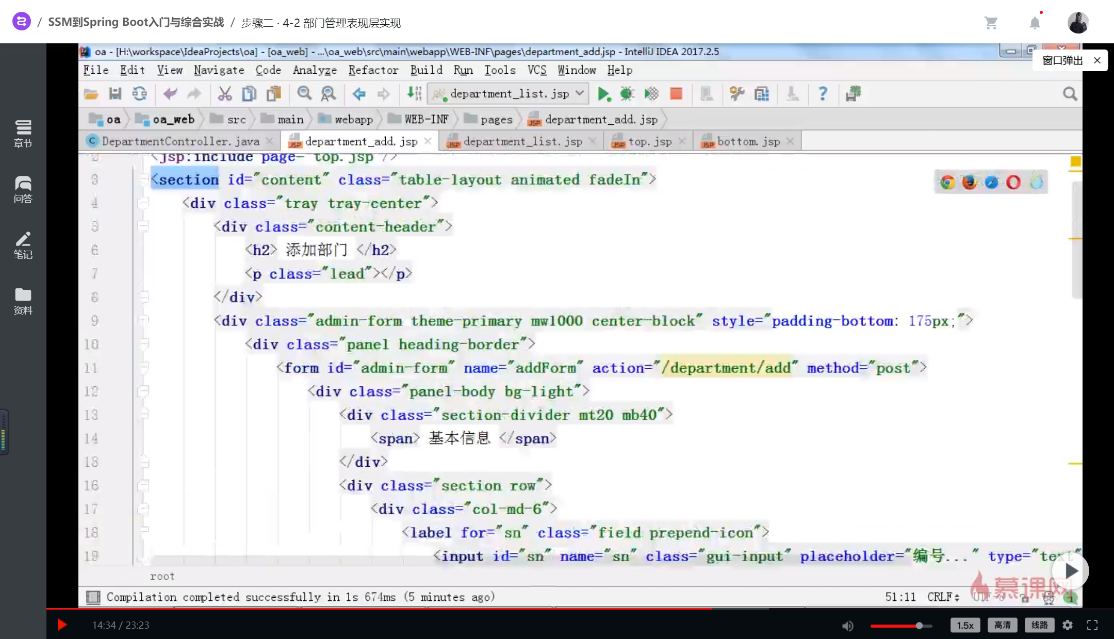This screenshot has height=639, width=1114.
Task: Navigate Back with blue arrow
Action: click(x=359, y=94)
